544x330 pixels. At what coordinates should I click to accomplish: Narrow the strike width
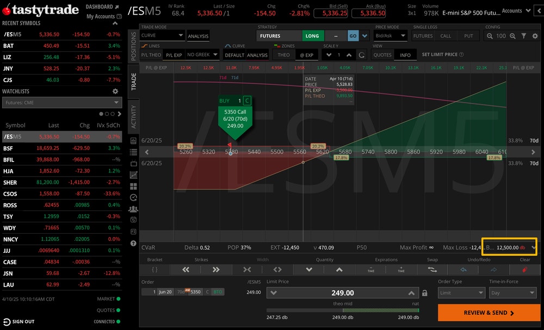(246, 270)
